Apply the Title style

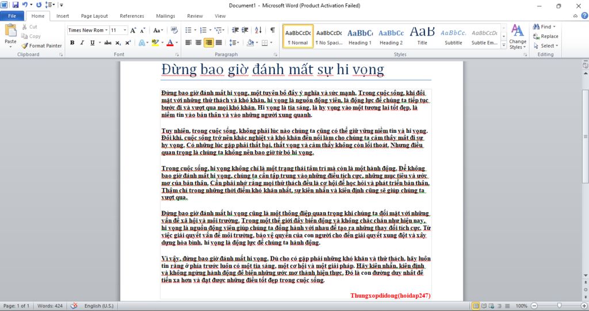pos(422,37)
